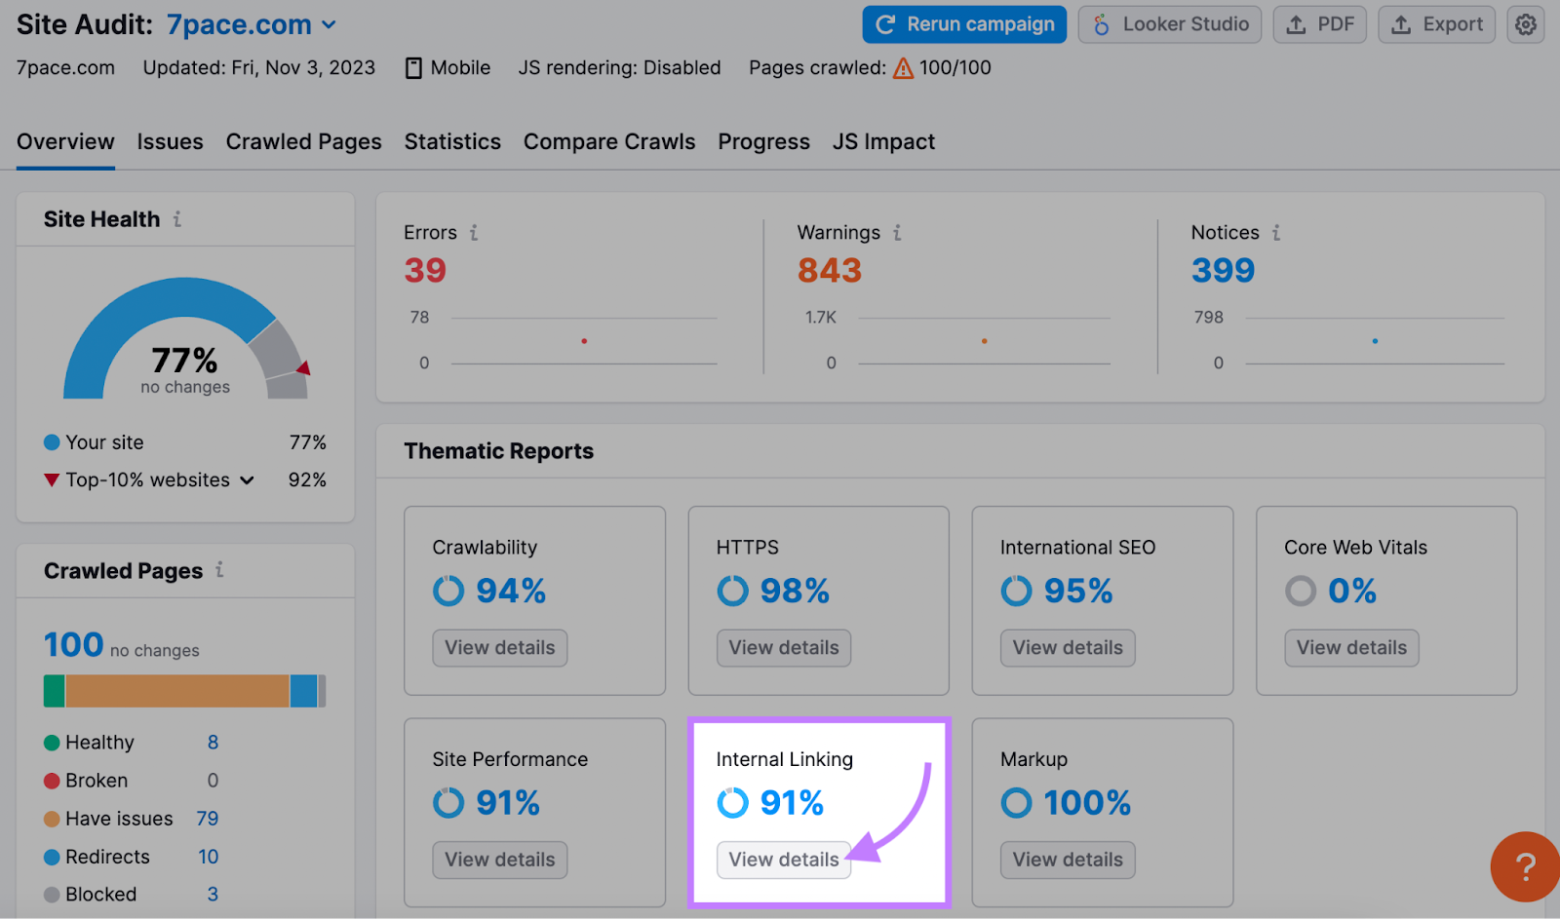Click the Crawled Pages info icon
The height and width of the screenshot is (919, 1560).
pos(220,571)
